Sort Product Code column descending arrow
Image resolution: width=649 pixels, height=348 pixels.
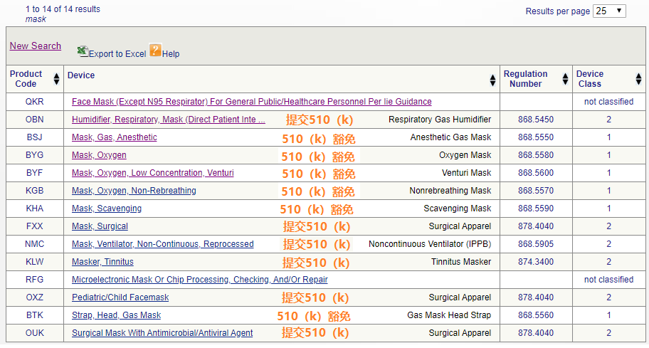tap(57, 83)
